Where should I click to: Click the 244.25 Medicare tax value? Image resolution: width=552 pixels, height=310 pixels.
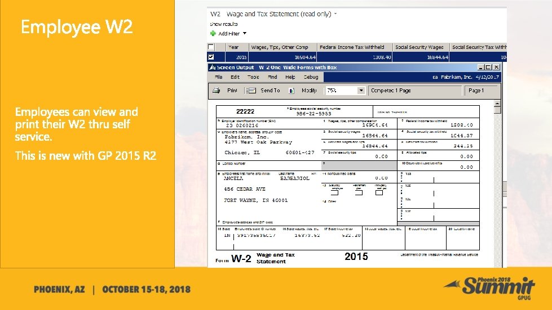[x=463, y=146]
